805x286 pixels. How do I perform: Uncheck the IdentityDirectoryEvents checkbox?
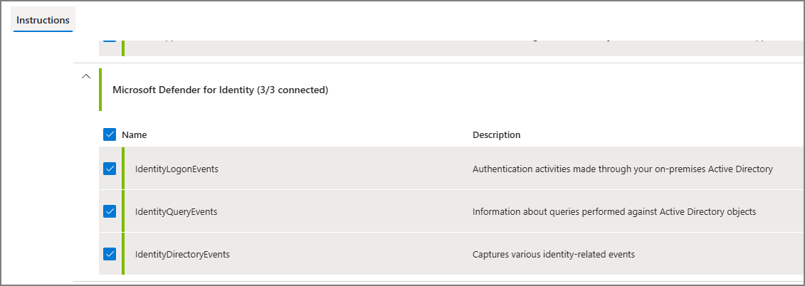pyautogui.click(x=110, y=254)
